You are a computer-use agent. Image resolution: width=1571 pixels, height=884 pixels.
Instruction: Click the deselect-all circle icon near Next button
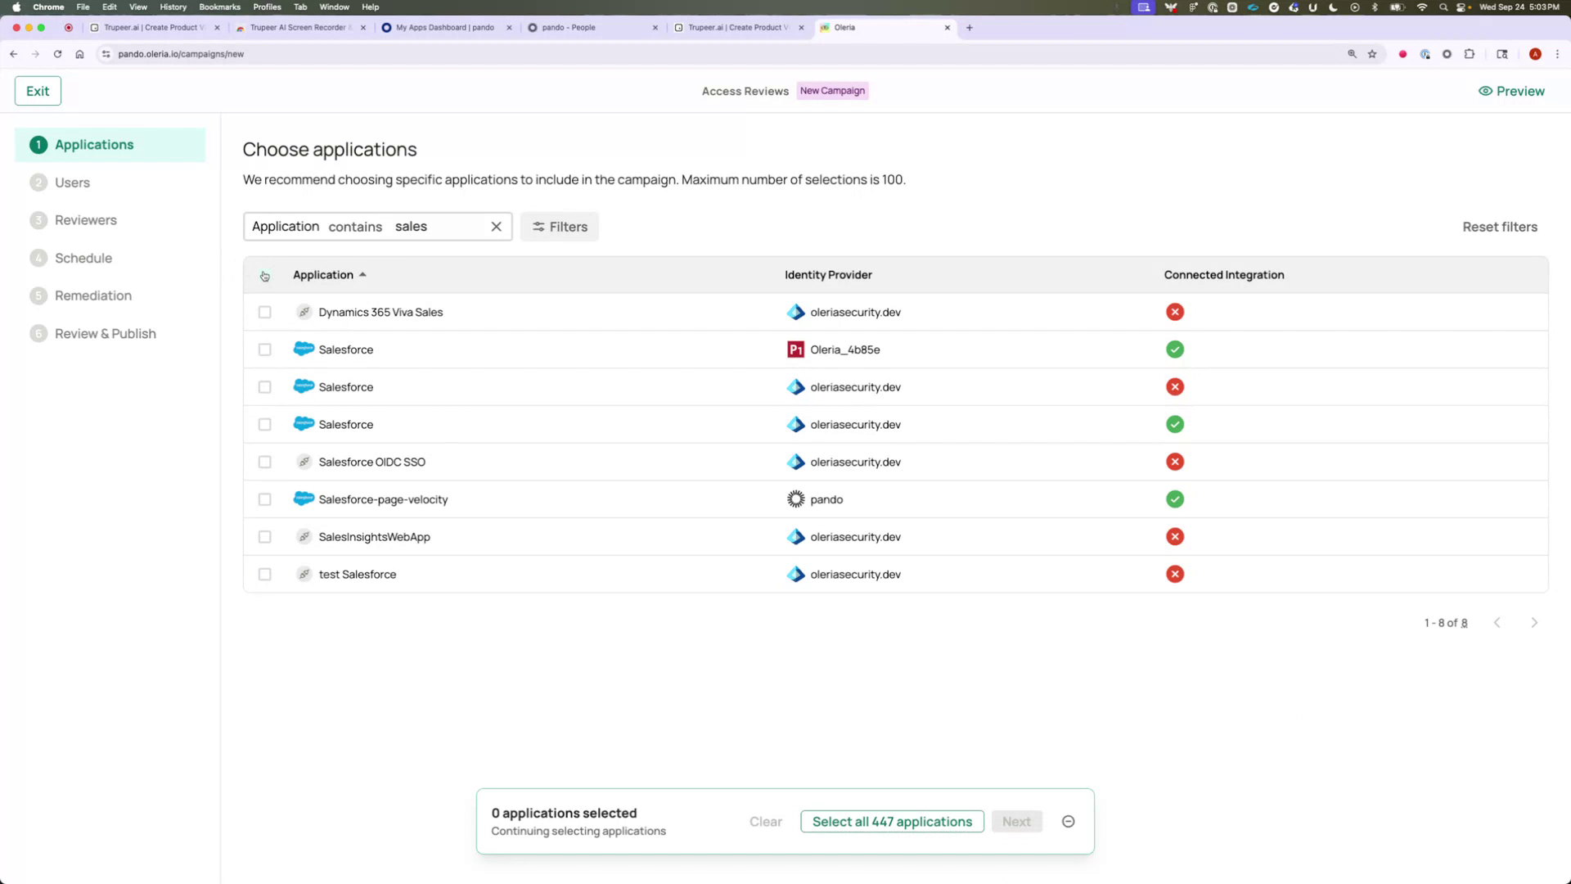1068,821
